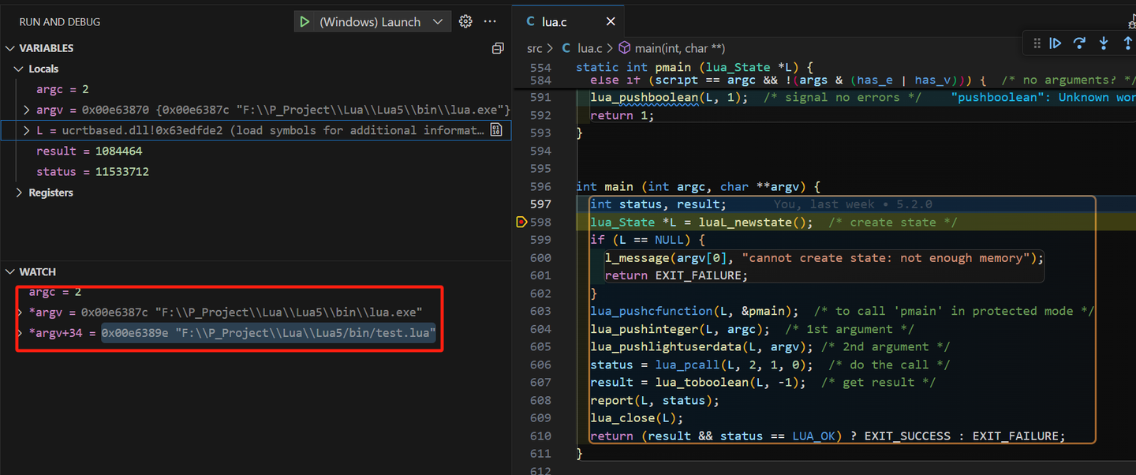The image size is (1136, 475).
Task: Click Continue in debug toolbar
Action: 1055,43
